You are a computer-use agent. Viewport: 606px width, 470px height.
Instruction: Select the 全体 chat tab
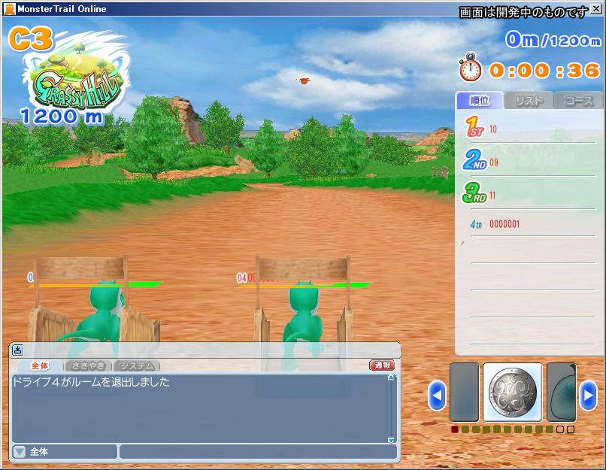[x=40, y=365]
